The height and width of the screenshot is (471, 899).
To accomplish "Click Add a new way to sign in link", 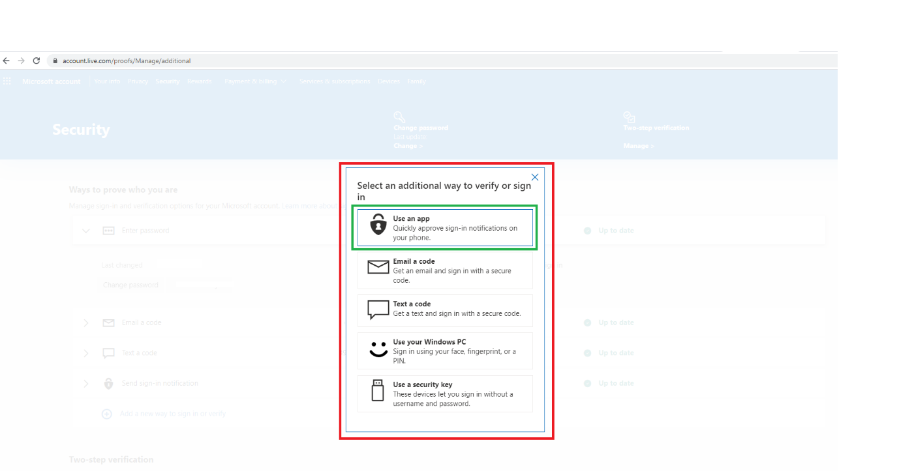I will pyautogui.click(x=172, y=414).
